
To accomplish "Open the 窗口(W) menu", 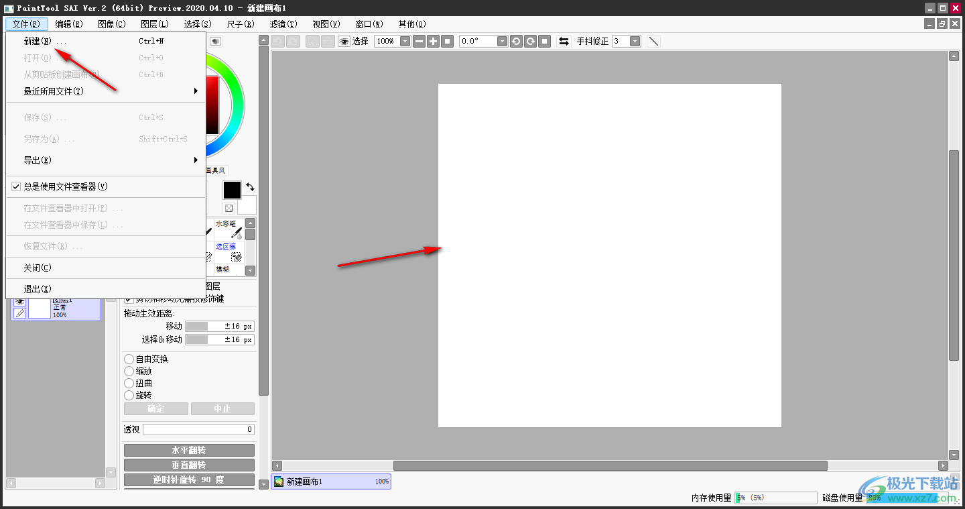I will tap(369, 24).
